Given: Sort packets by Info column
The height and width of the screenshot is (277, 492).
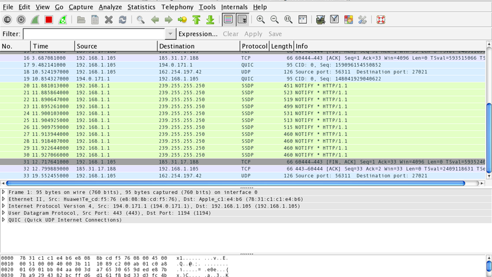Looking at the screenshot, I should [390, 46].
